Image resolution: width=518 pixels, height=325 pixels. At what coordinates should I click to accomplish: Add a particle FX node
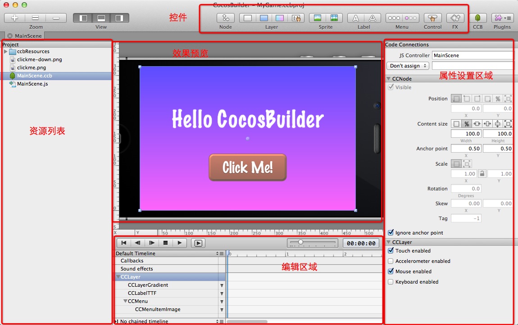[x=455, y=18]
